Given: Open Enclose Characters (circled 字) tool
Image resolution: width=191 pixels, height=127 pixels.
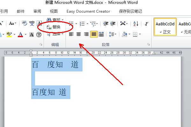Looking at the screenshot, I should click(x=39, y=35).
